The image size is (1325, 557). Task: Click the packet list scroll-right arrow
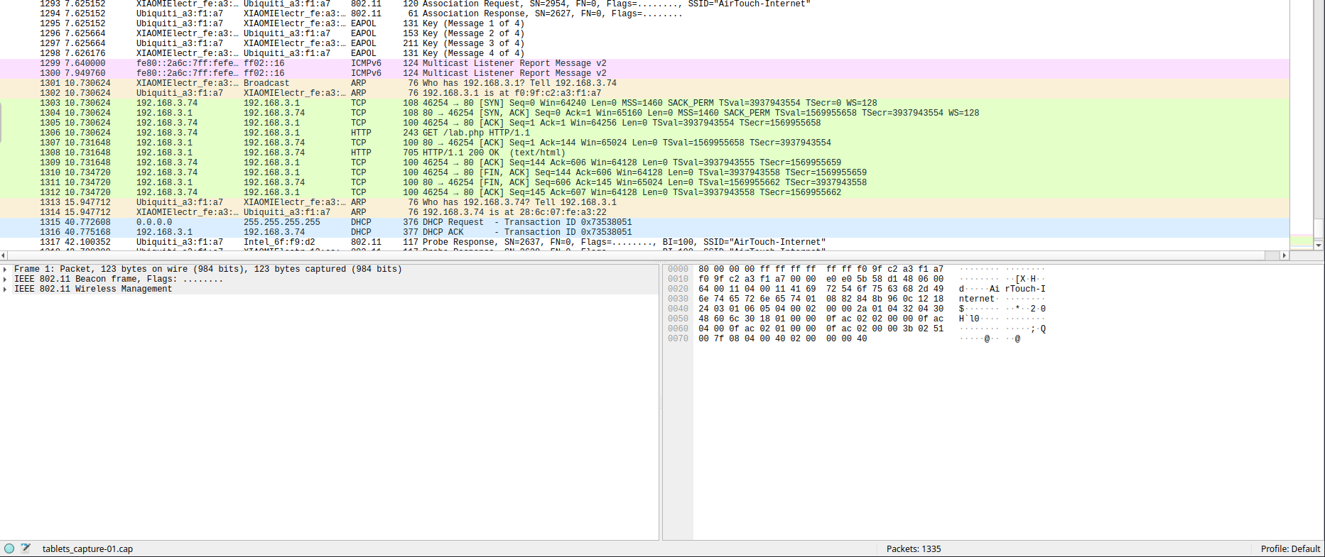[x=1284, y=255]
